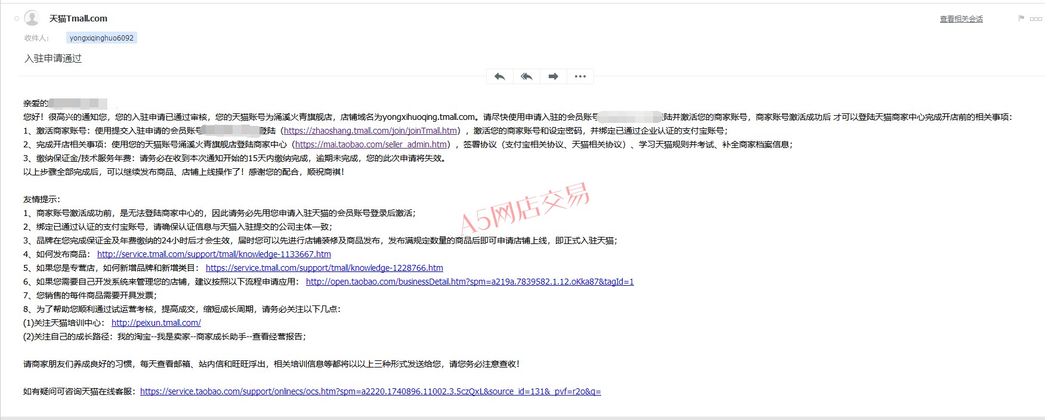Click the forward arrow icon
The height and width of the screenshot is (420, 1045).
554,76
